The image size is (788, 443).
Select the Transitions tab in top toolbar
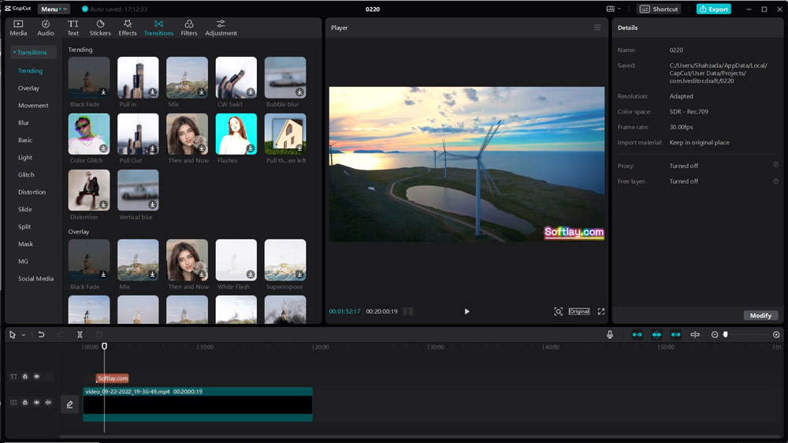(x=158, y=28)
